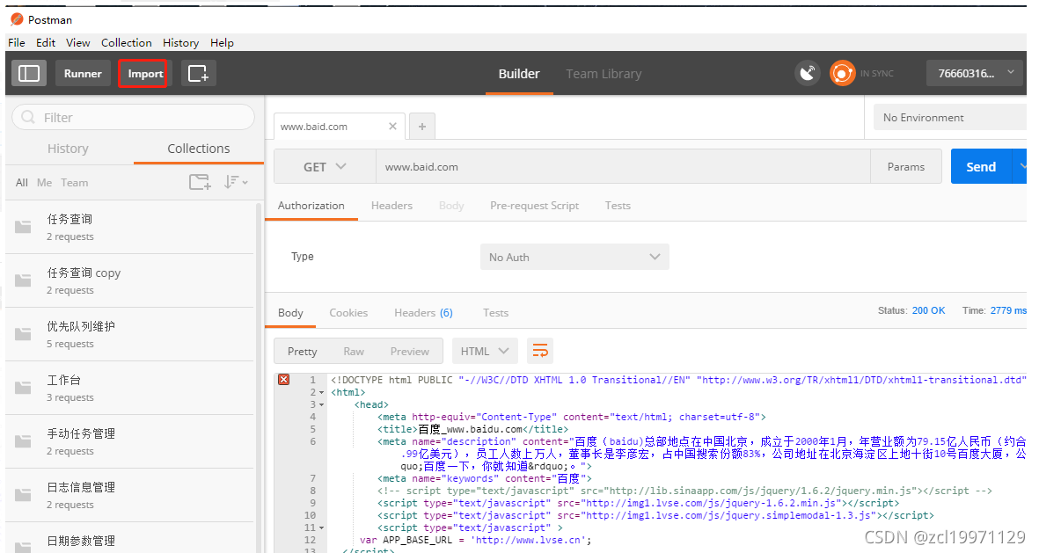Click the 日志信息管理 folder icon

click(23, 495)
